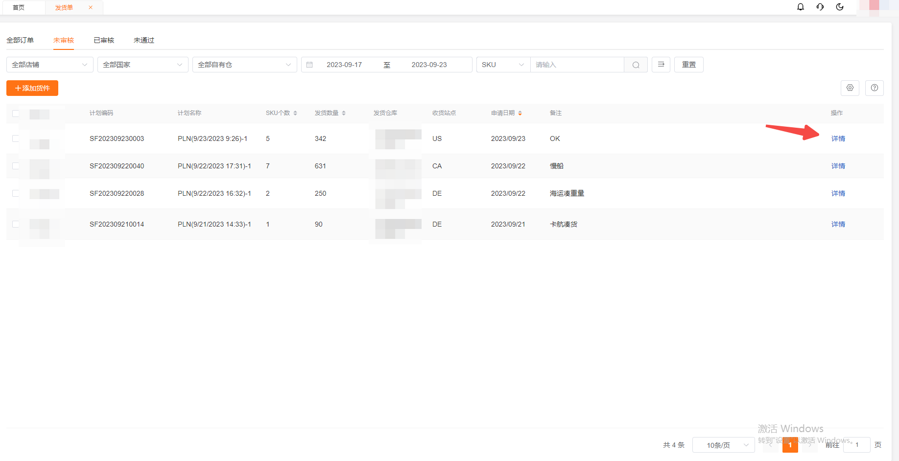Screen dimensions: 899x461
Task: Open the 10条/页 page size dropdown
Action: pyautogui.click(x=723, y=445)
